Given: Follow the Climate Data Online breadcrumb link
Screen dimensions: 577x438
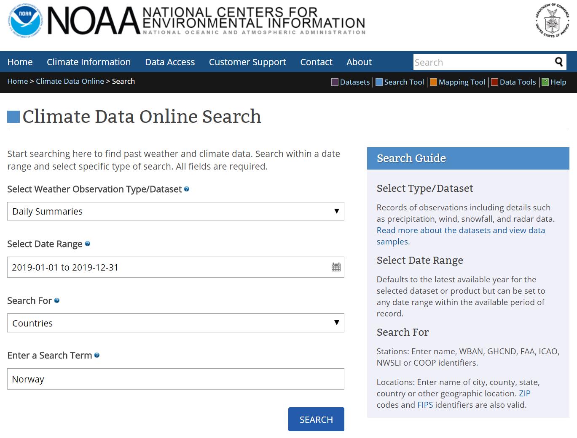Looking at the screenshot, I should (x=70, y=81).
